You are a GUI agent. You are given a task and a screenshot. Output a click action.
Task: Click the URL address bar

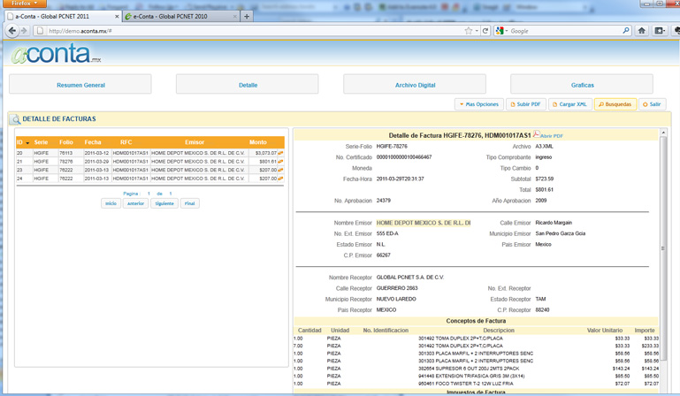click(x=255, y=31)
